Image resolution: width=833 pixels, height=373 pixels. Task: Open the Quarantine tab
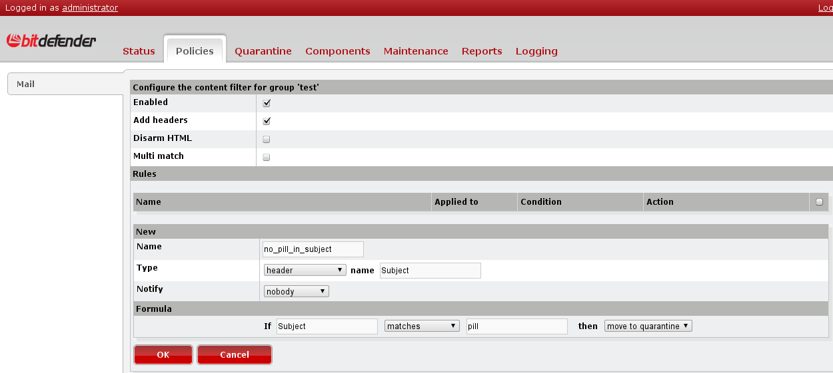263,51
